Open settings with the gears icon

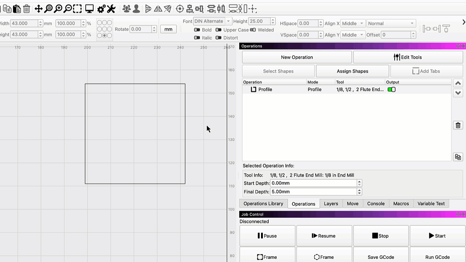[102, 9]
